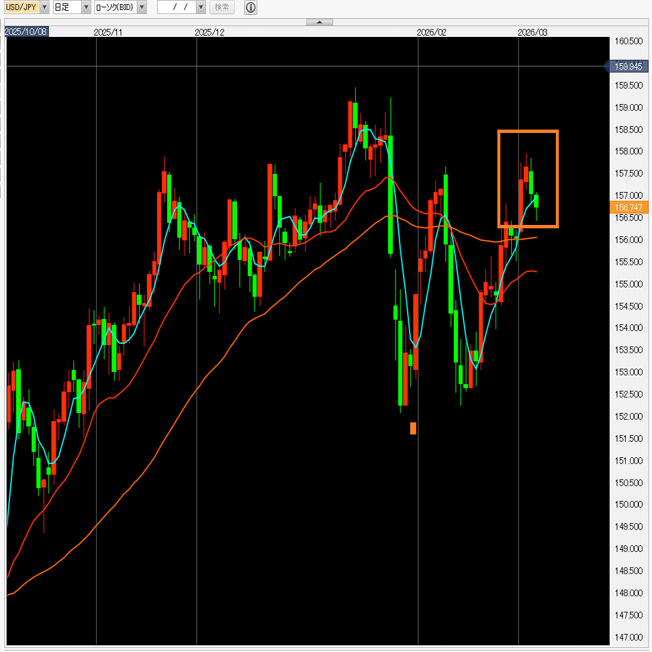
Task: Open the USD/JPY currency pair dropdown arrow
Action: tap(44, 7)
